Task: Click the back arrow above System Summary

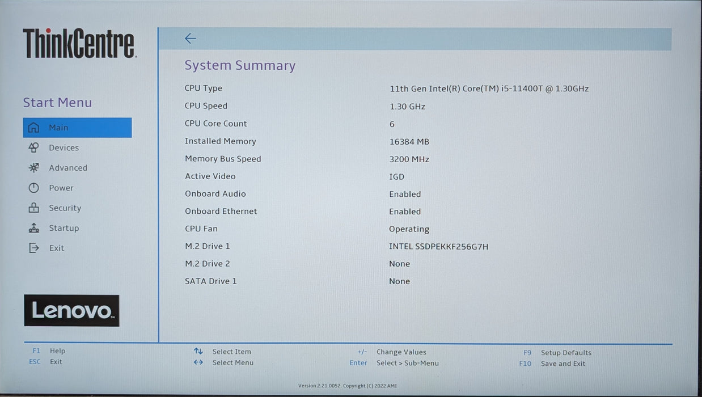Action: pos(191,39)
